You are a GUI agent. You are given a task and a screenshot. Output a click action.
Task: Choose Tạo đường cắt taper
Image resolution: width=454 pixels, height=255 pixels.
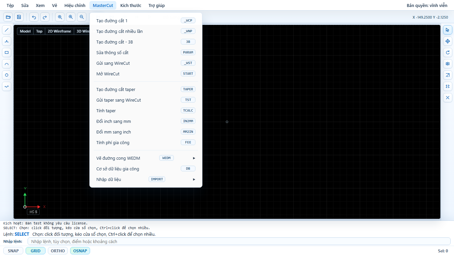pyautogui.click(x=146, y=89)
